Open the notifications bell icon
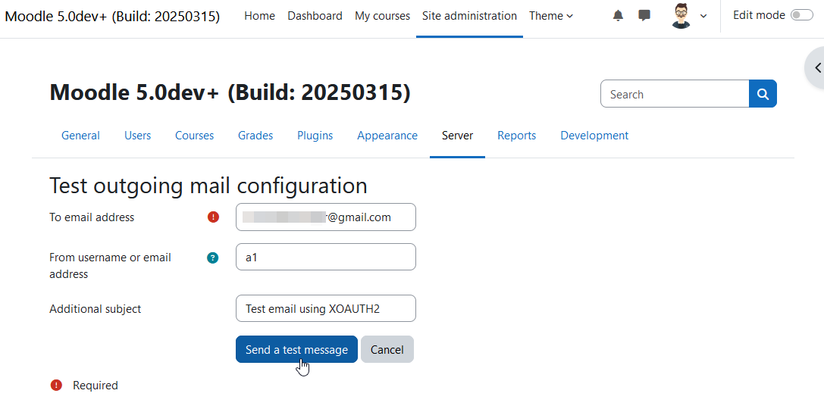Viewport: 824px width, 406px height. 618,16
